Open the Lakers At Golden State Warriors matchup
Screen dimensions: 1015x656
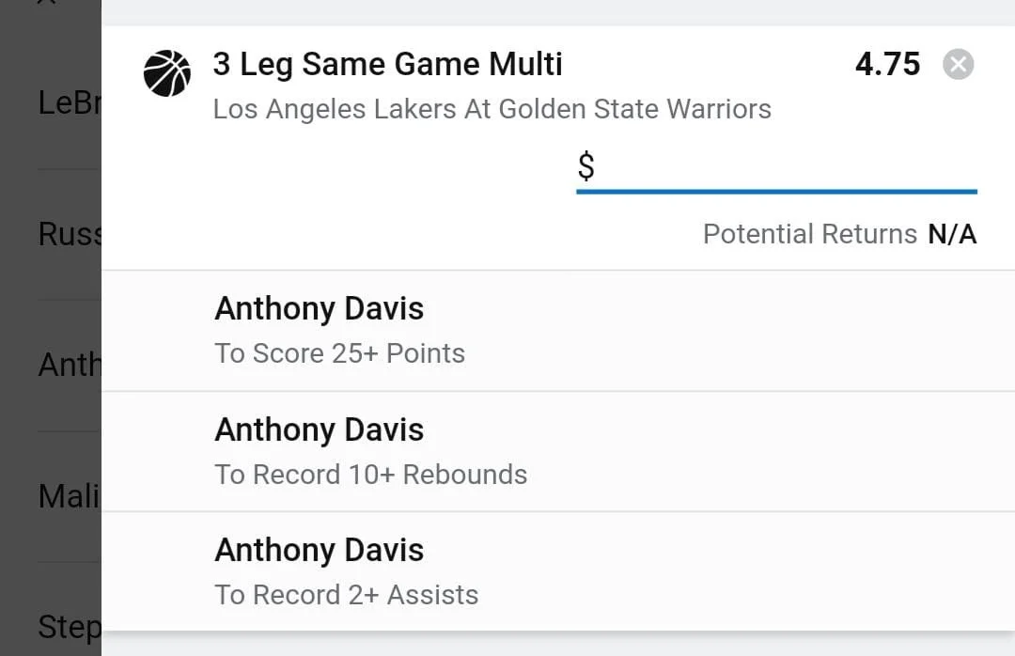point(492,109)
